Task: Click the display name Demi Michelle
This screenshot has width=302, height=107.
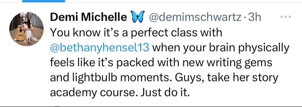Action: click(x=88, y=18)
